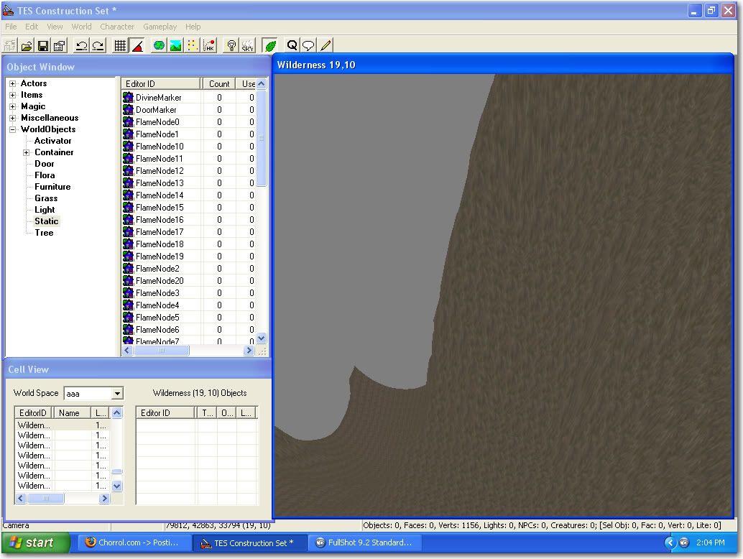Screen dimensions: 743x559
Task: Open the View menu
Action: [x=55, y=27]
